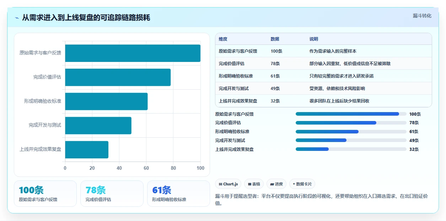Screen dimensions: 446x221
Task: Click description 作为需求输入的完整样本
Action: click(333, 51)
